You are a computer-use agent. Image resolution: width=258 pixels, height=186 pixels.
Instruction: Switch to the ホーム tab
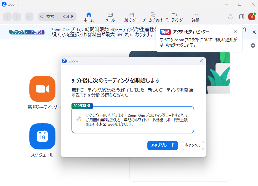89,17
